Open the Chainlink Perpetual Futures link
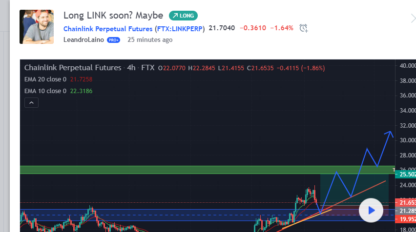The width and height of the screenshot is (416, 232). point(108,29)
